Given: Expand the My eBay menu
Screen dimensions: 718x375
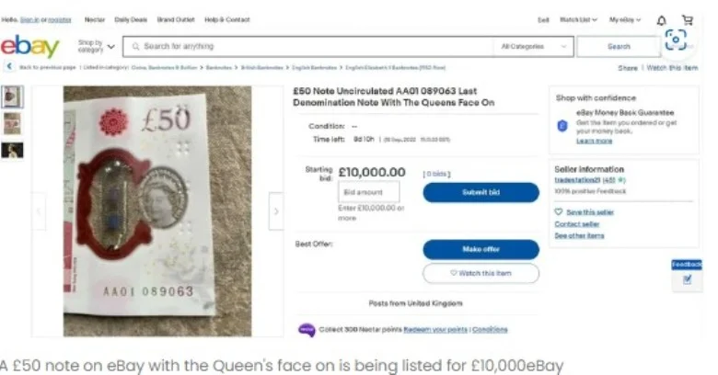Looking at the screenshot, I should point(629,19).
